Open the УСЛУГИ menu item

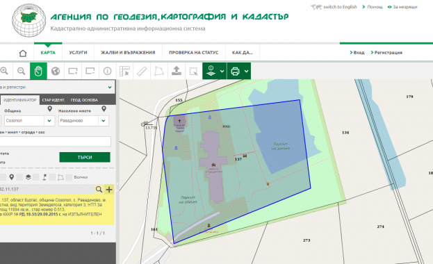click(x=78, y=53)
